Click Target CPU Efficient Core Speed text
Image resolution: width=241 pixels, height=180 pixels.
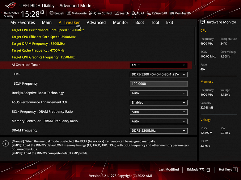point(44,37)
